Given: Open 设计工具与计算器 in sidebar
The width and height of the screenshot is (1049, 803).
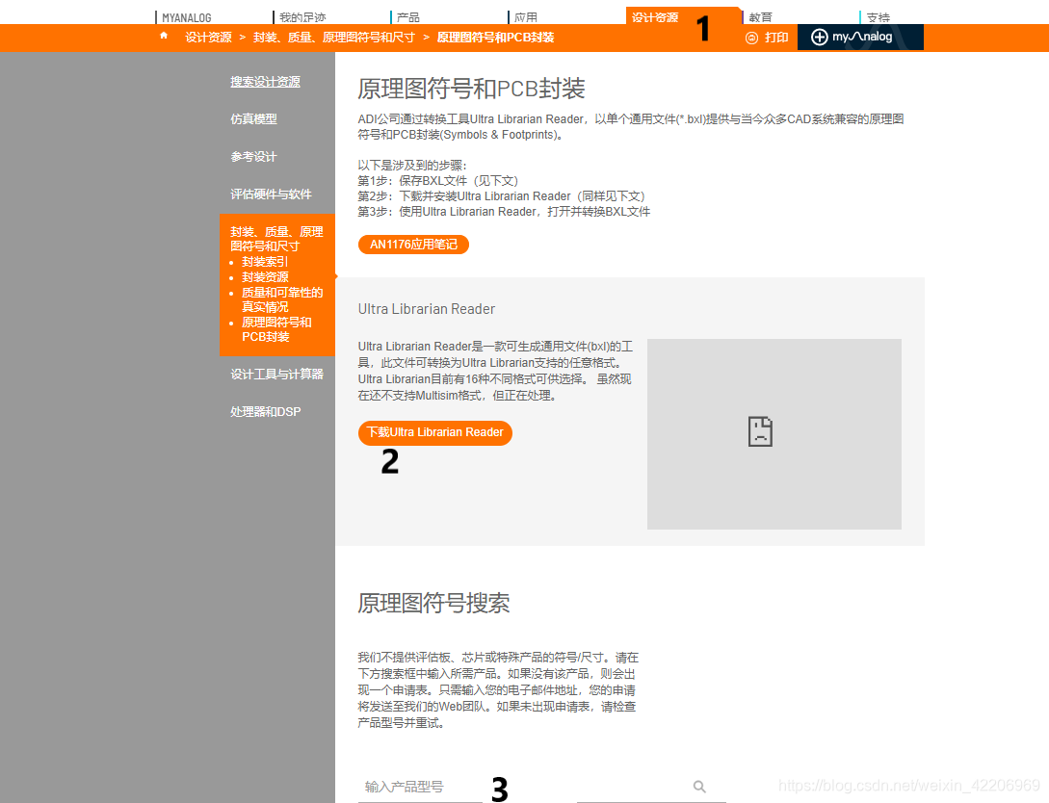Looking at the screenshot, I should click(277, 375).
